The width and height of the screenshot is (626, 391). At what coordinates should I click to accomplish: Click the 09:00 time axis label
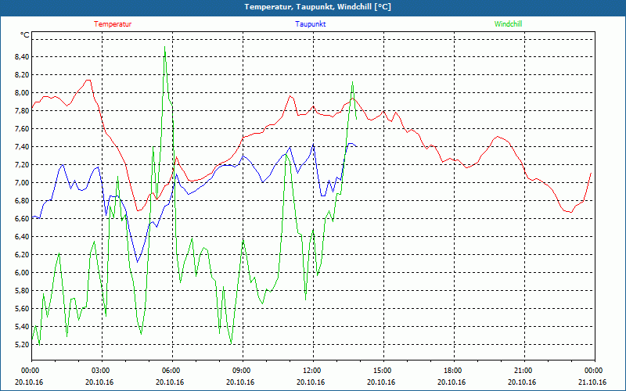pos(243,371)
